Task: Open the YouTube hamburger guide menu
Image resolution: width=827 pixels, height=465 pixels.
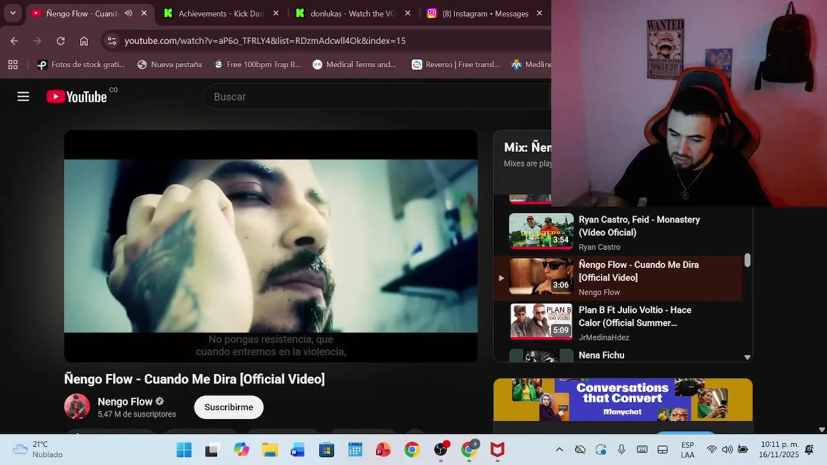Action: click(23, 97)
